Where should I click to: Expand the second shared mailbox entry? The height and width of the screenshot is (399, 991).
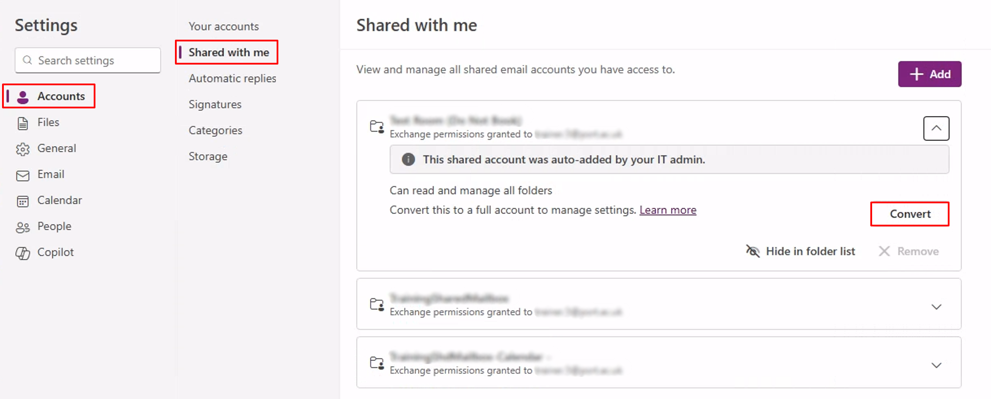[936, 306]
